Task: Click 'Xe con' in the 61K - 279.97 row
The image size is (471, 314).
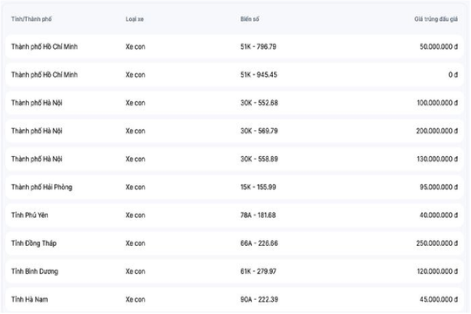Action: point(135,271)
